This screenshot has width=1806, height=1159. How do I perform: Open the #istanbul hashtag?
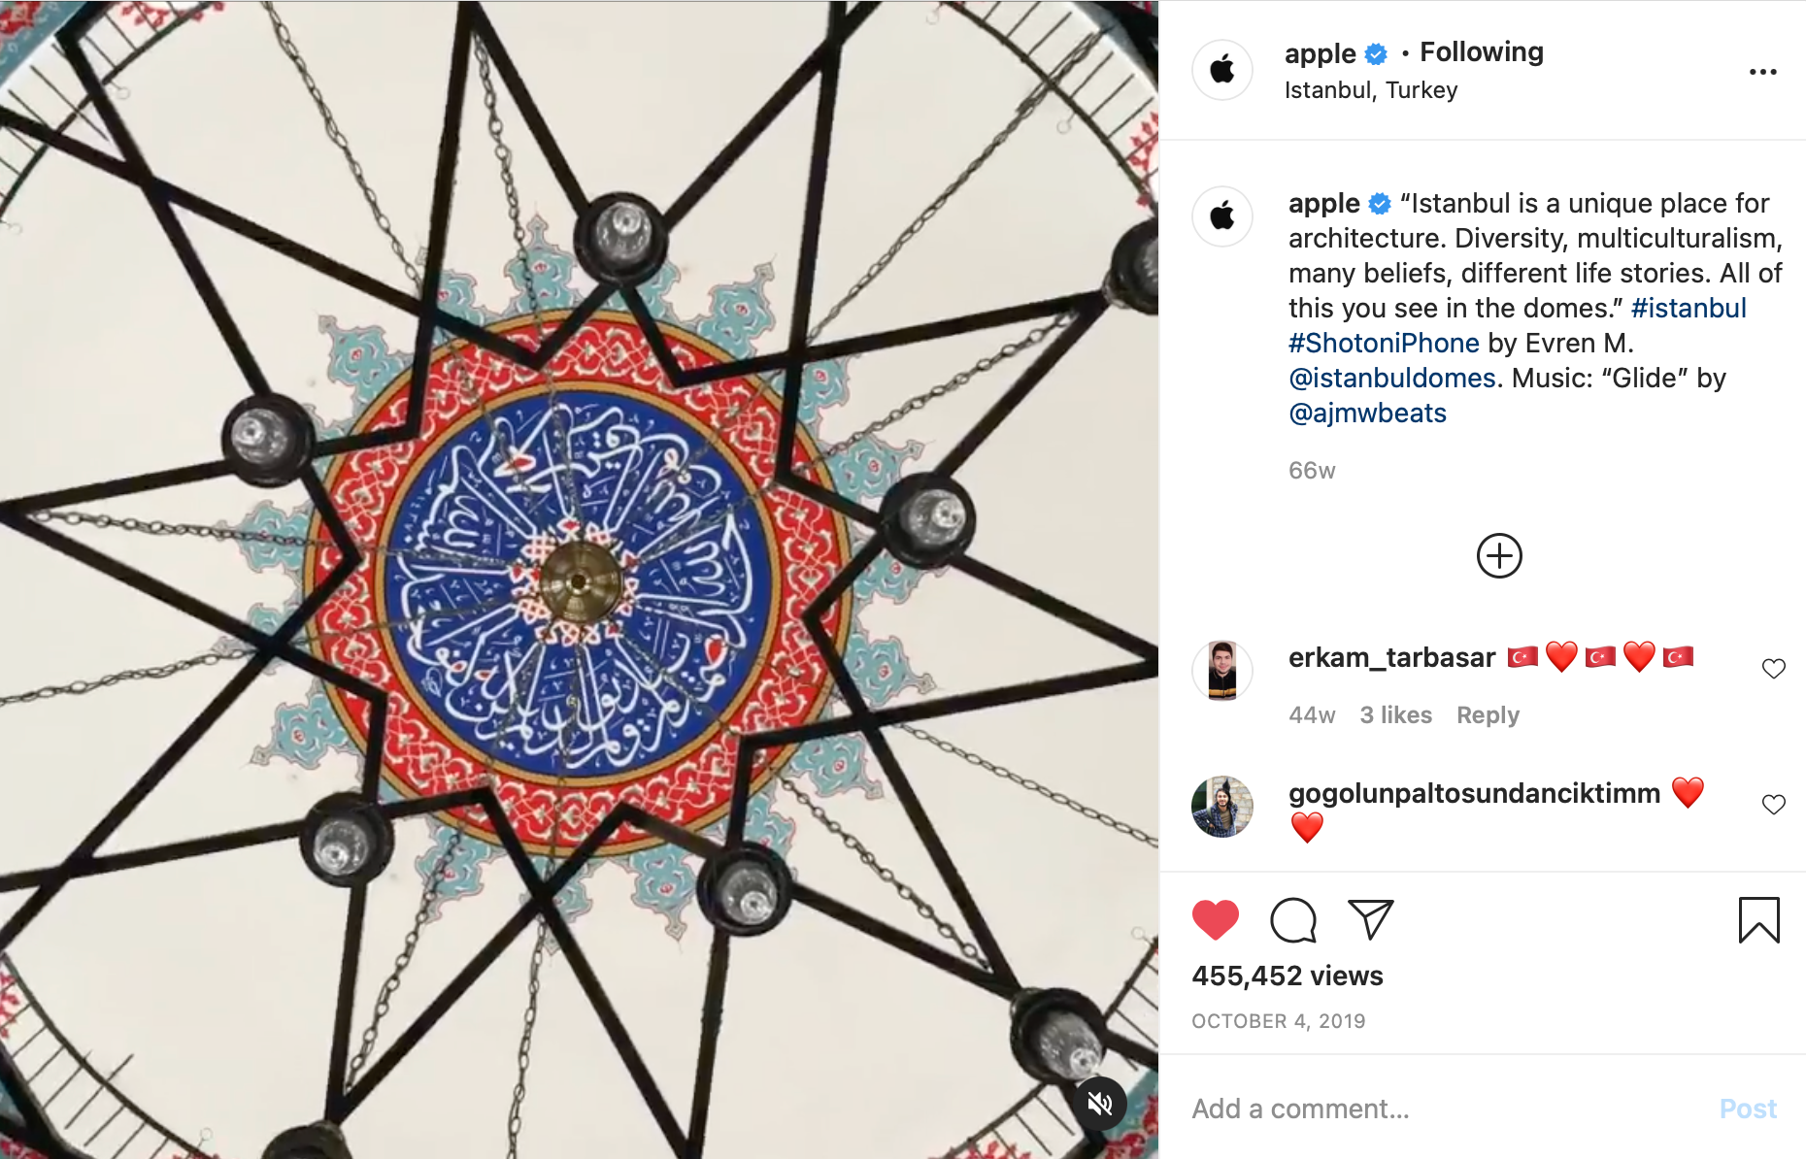pos(1688,309)
